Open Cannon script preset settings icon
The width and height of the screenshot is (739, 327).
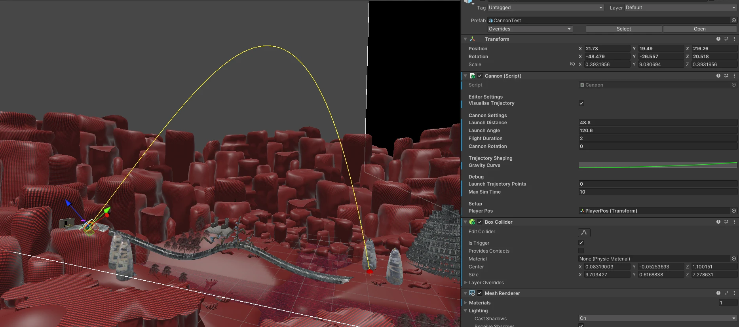click(726, 76)
